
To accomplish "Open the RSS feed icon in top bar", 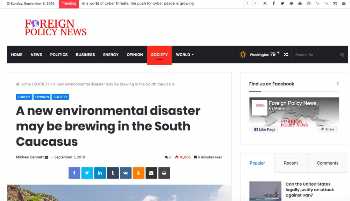I will click(x=265, y=4).
